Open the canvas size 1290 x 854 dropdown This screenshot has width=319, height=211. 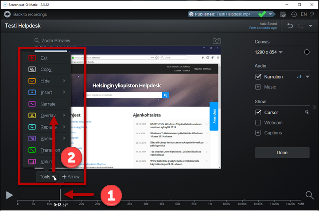[268, 52]
